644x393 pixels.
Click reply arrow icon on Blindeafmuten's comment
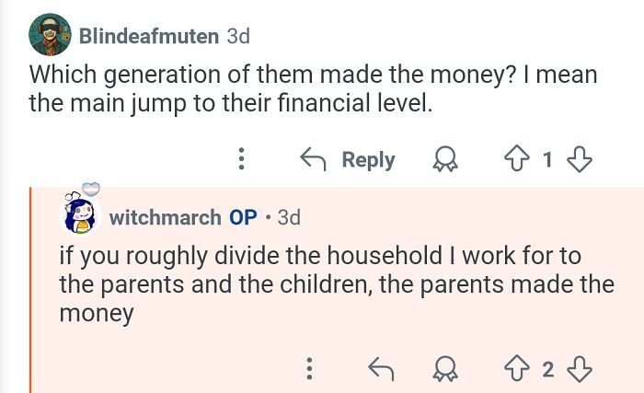point(315,159)
